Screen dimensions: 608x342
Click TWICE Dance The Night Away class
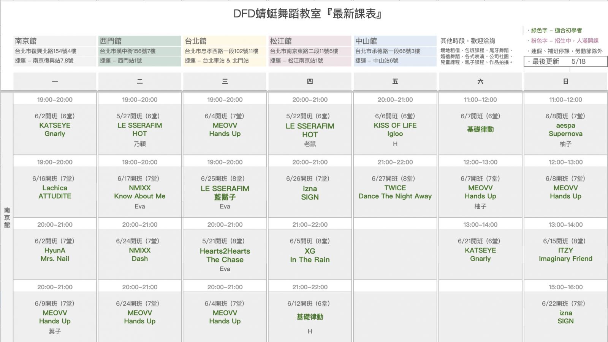[x=395, y=192]
